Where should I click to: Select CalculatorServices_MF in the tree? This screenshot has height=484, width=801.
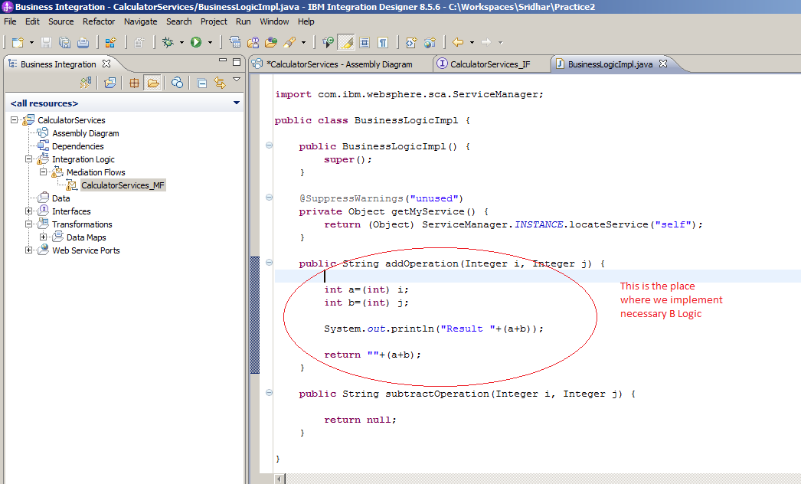pos(123,185)
